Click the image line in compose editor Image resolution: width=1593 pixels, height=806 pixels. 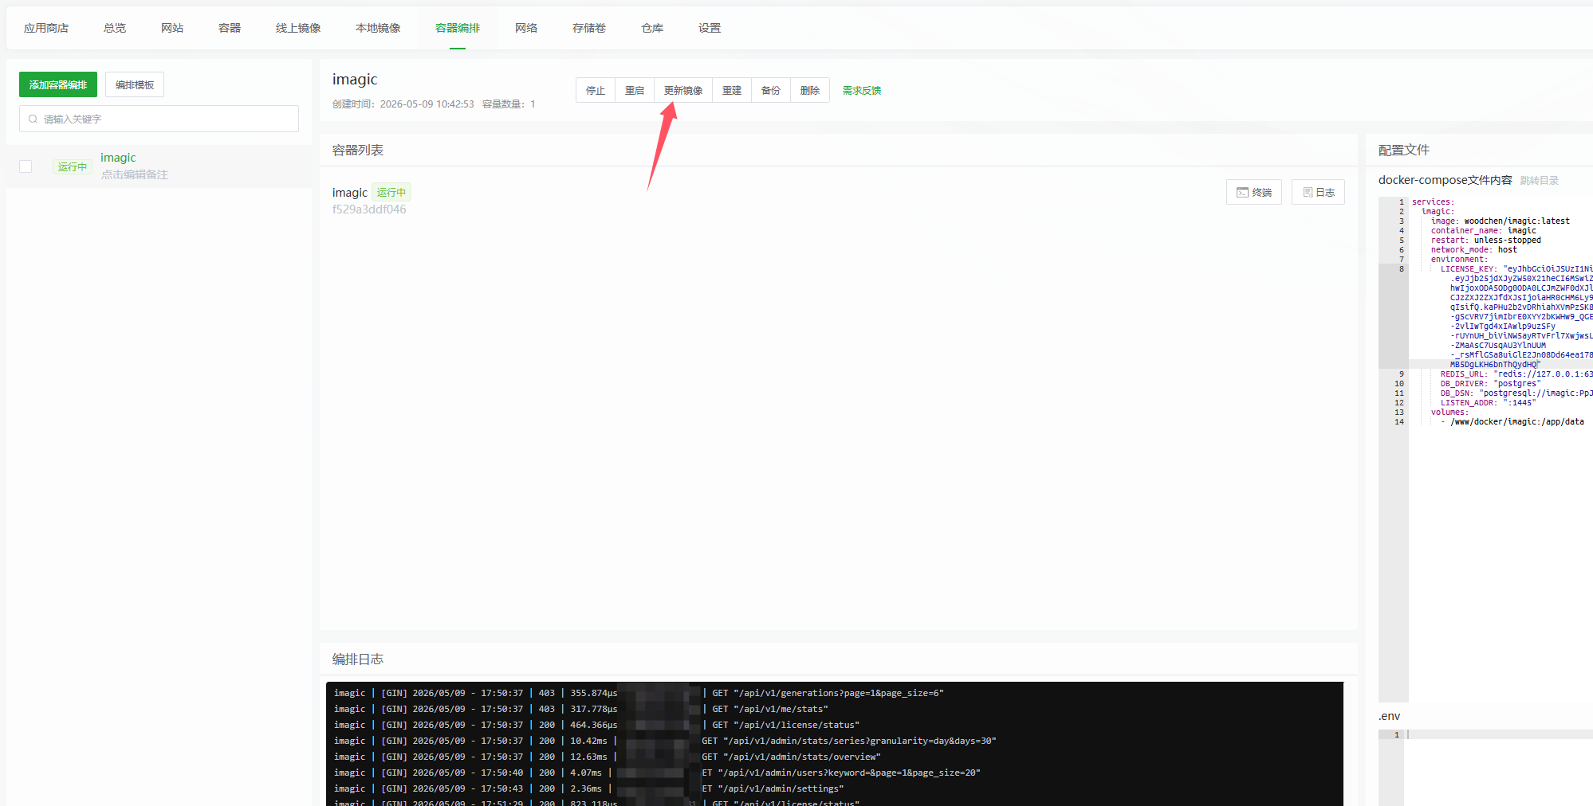[x=1500, y=221]
